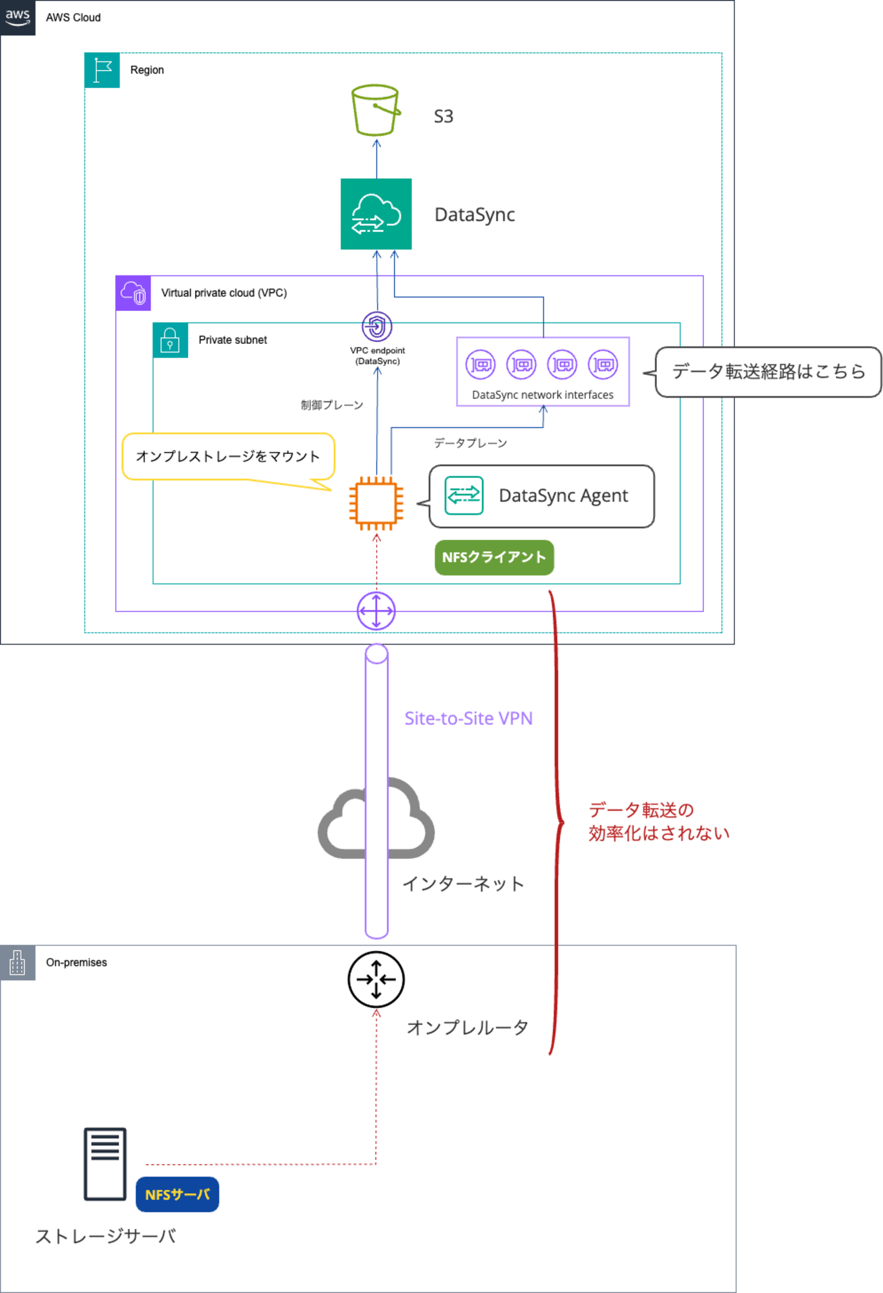
Task: Click the AWS logo icon
Action: tap(17, 17)
